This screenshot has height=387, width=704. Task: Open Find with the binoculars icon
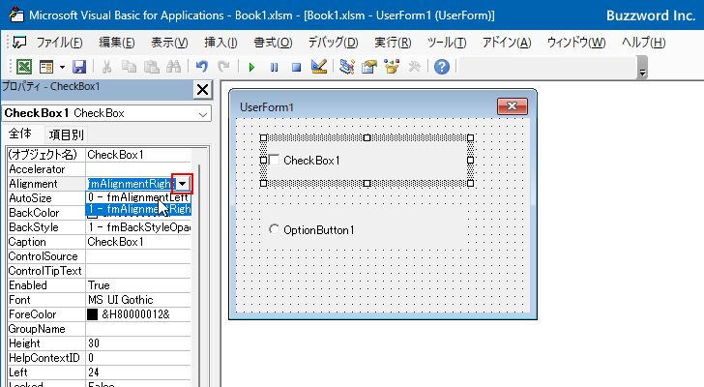pos(173,67)
